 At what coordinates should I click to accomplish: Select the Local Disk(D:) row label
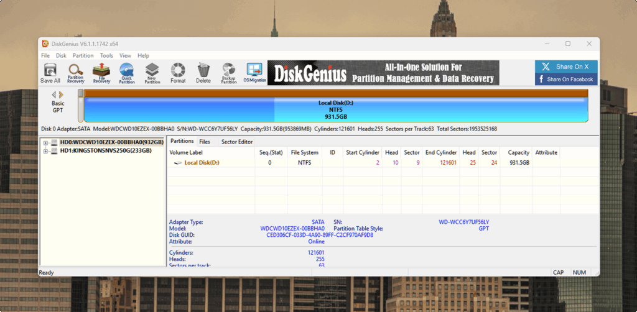click(x=202, y=163)
